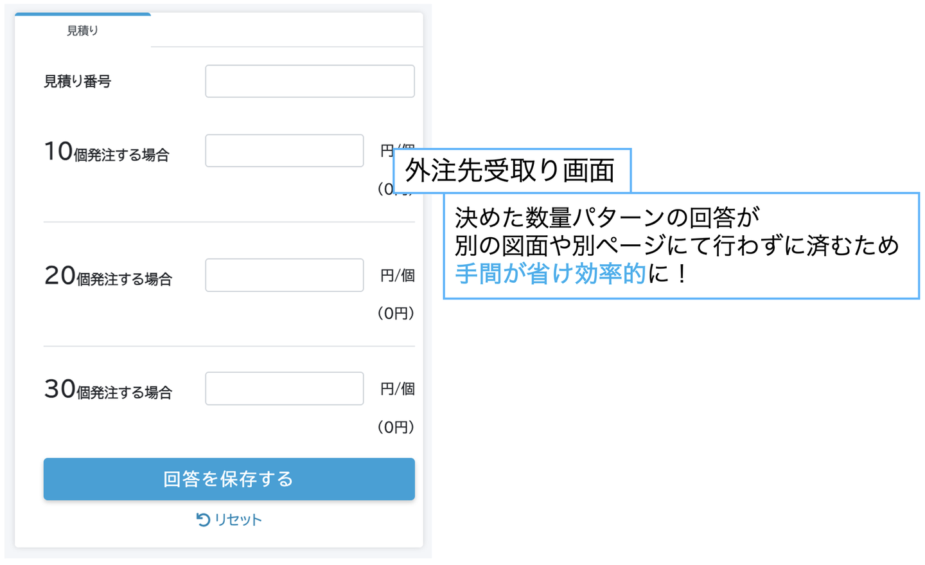Click the 決めた数量パターンの回答が text line

607,218
